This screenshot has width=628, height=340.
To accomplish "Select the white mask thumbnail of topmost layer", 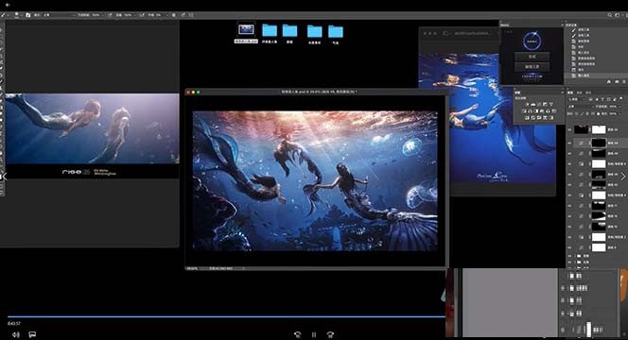I will [599, 129].
